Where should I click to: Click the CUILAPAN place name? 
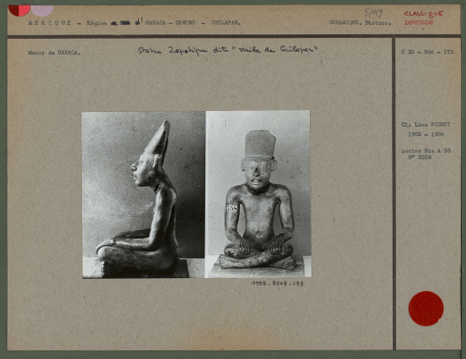[225, 22]
